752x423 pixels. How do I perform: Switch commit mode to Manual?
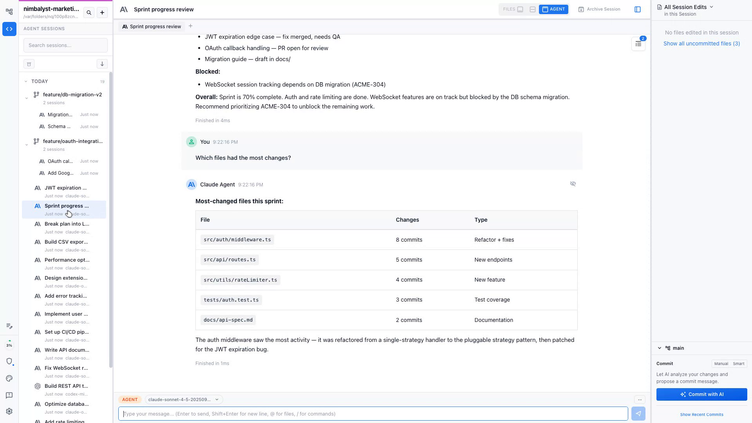pyautogui.click(x=721, y=363)
